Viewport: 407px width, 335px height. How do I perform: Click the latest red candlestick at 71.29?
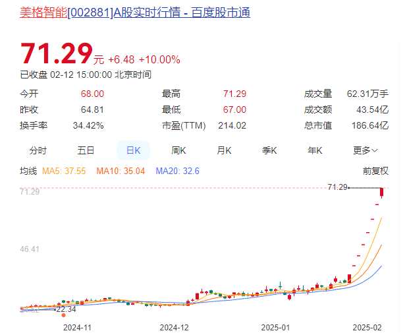tap(381, 193)
